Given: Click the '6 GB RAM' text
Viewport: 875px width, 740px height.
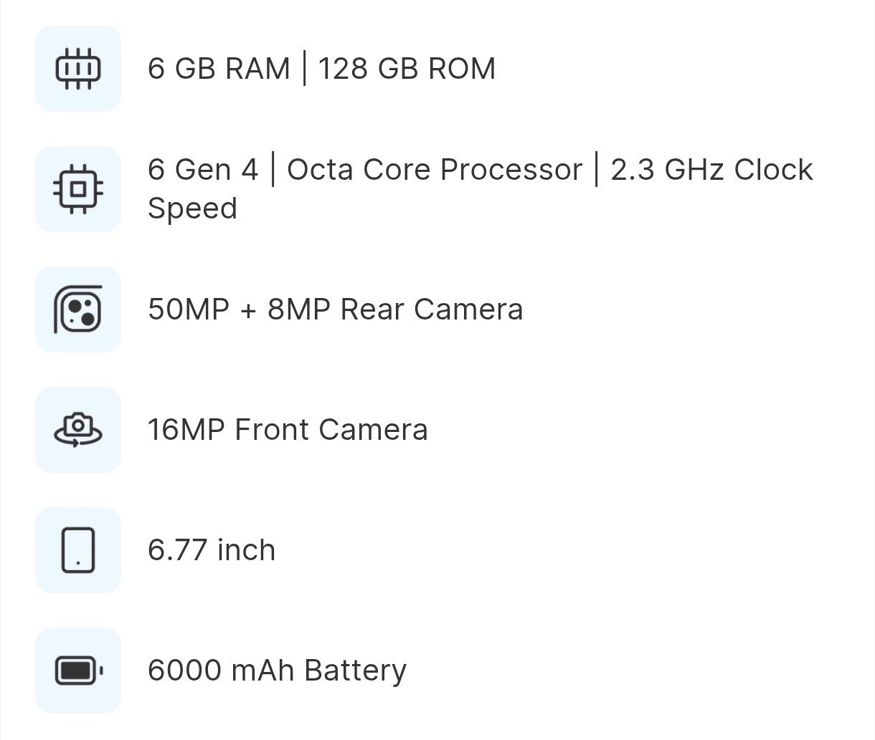Looking at the screenshot, I should pos(219,69).
